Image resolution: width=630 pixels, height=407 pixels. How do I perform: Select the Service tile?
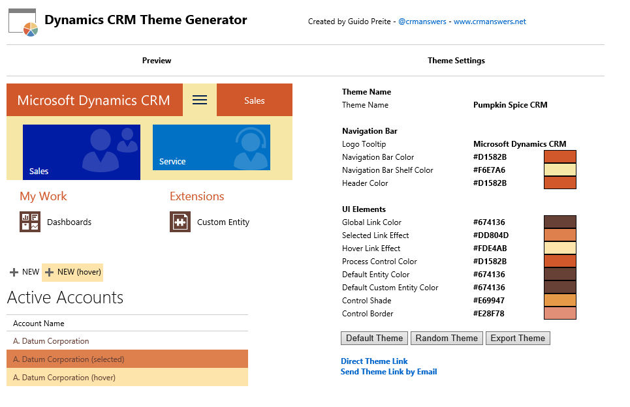coord(211,147)
